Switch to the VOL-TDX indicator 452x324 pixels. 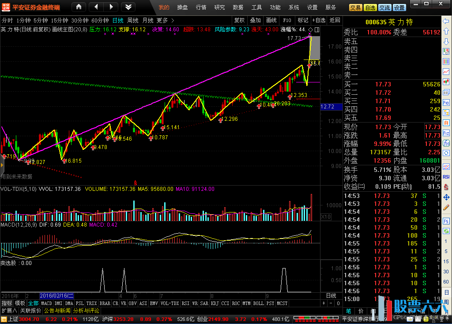[170, 303]
